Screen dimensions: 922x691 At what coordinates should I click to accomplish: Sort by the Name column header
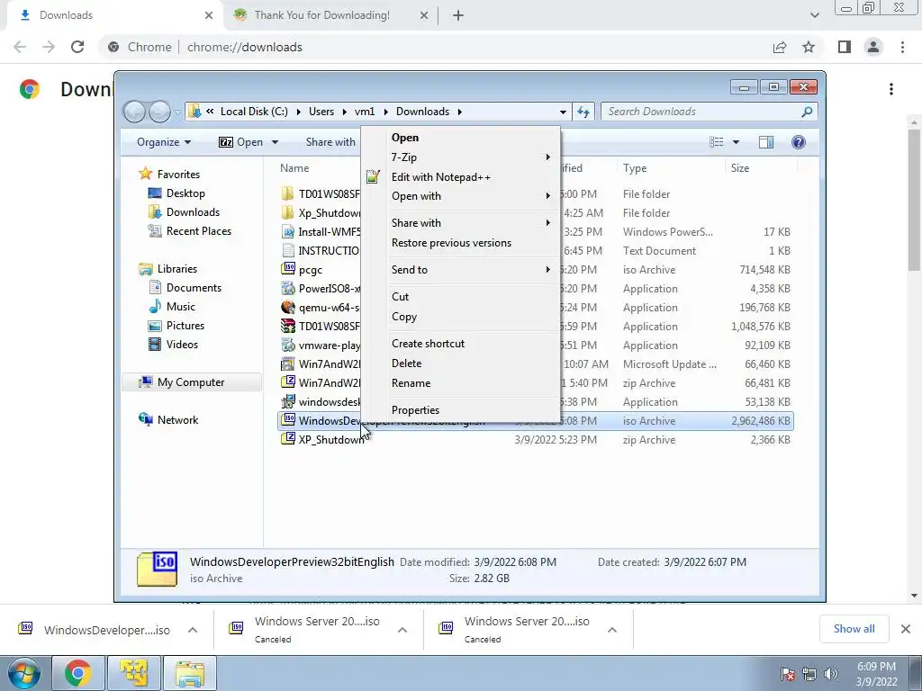click(294, 168)
